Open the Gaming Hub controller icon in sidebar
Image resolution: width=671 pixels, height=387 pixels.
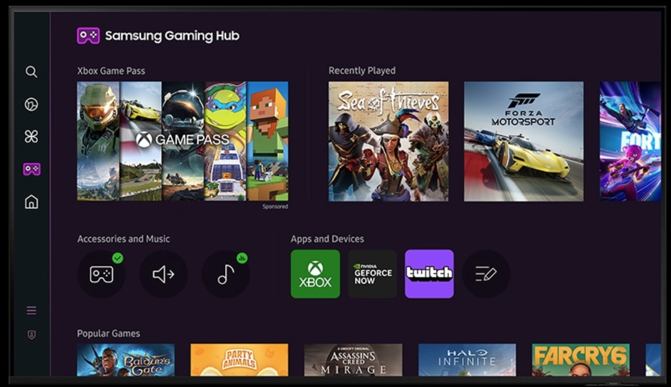31,169
